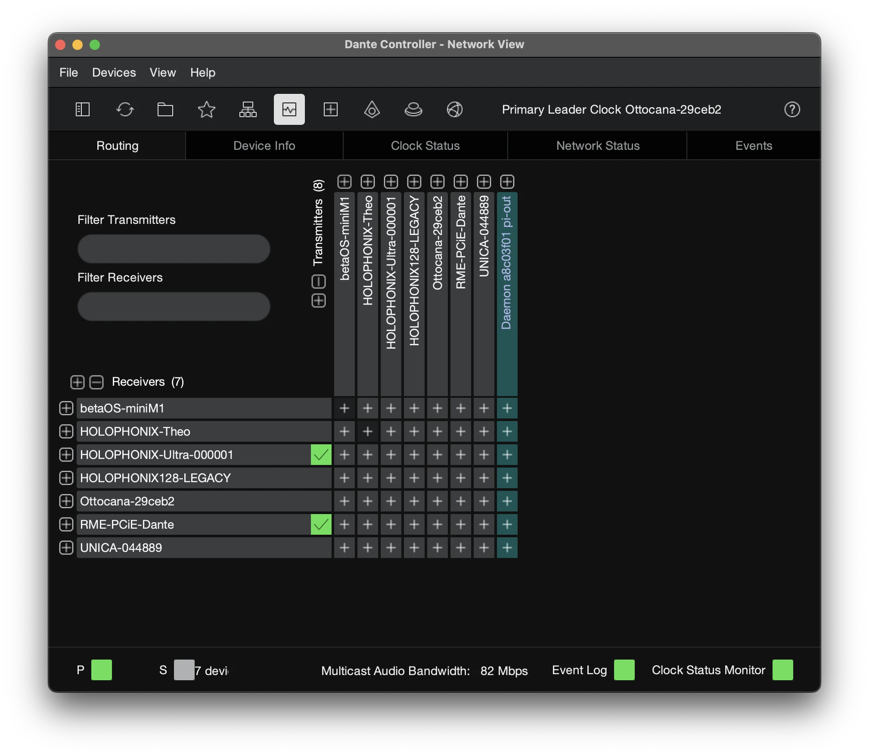
Task: Toggle the sidebar panel icon in toolbar
Action: click(x=82, y=109)
